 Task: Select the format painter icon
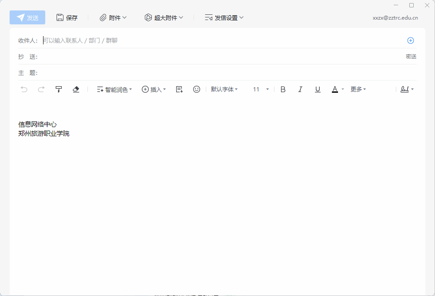click(59, 89)
